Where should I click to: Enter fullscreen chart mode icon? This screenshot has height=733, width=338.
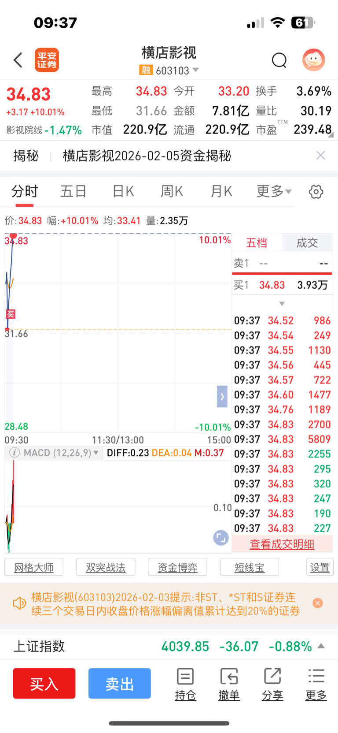[220, 538]
